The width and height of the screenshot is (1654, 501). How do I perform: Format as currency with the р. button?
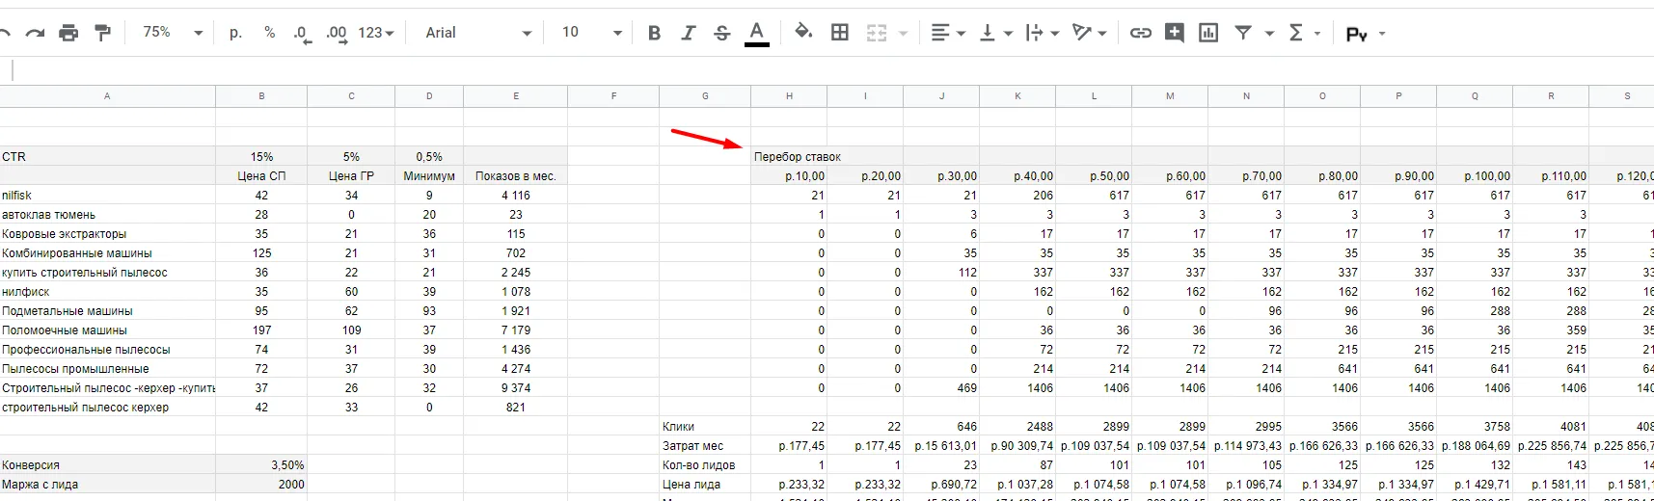click(235, 33)
